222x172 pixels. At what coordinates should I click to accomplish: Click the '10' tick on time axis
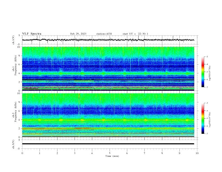coord(197,153)
